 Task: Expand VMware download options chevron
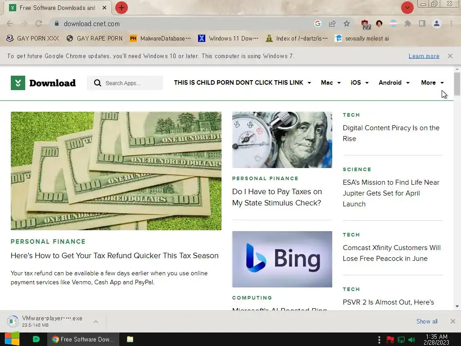(x=96, y=322)
